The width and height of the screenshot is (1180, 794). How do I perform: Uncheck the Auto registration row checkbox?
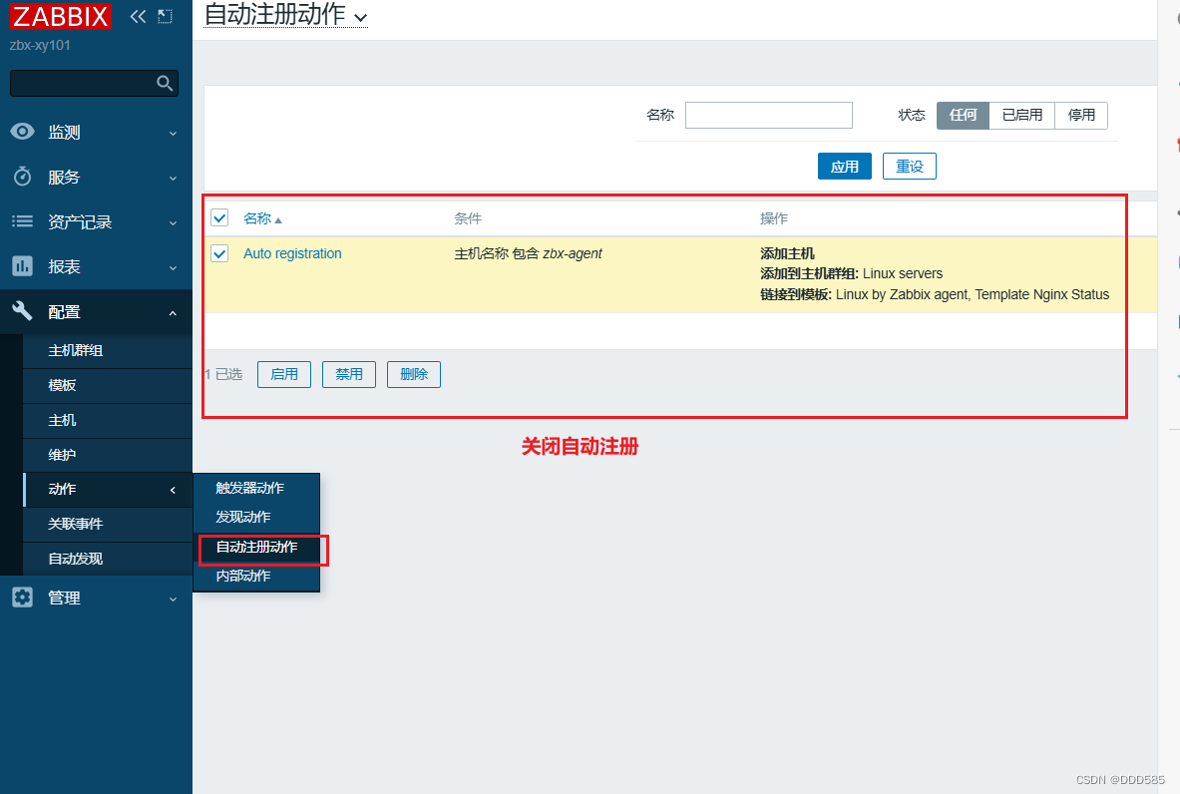click(219, 253)
